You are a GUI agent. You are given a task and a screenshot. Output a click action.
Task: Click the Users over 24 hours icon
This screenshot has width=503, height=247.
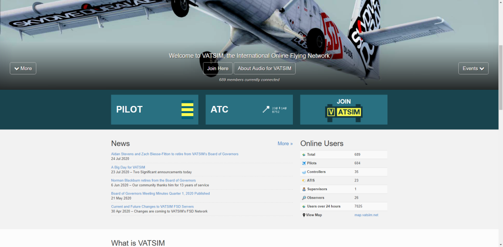pos(304,207)
